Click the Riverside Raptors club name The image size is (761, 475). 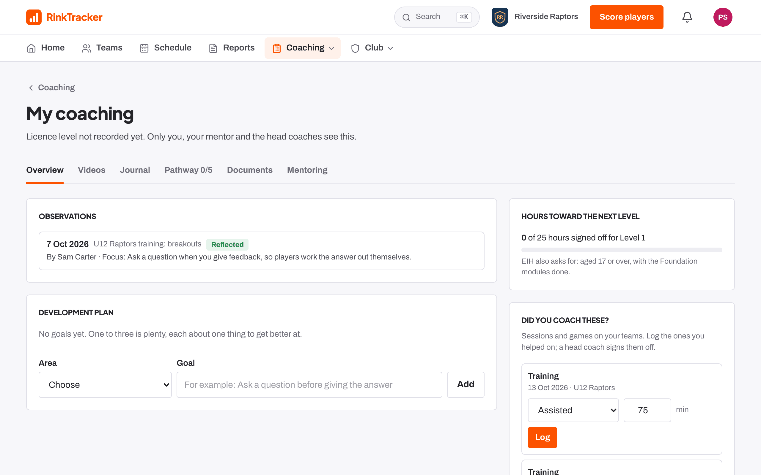coord(546,17)
